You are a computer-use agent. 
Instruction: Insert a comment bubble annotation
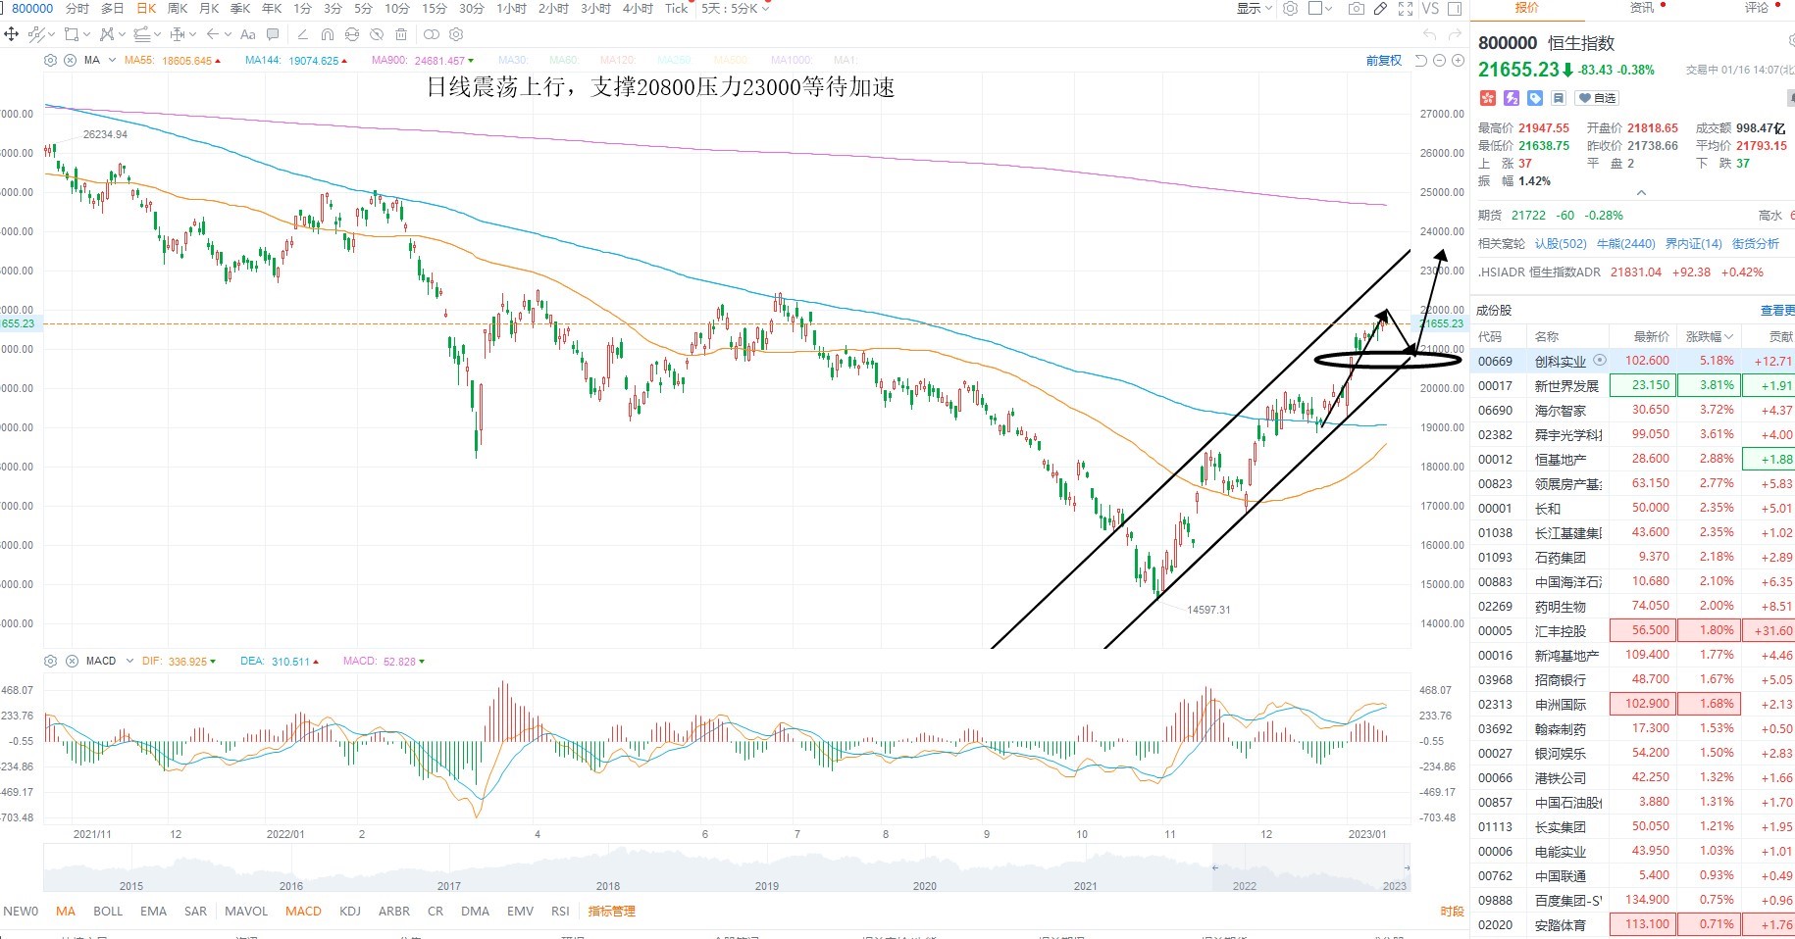point(273,34)
